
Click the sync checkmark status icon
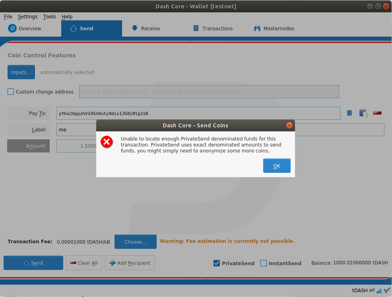(x=387, y=290)
